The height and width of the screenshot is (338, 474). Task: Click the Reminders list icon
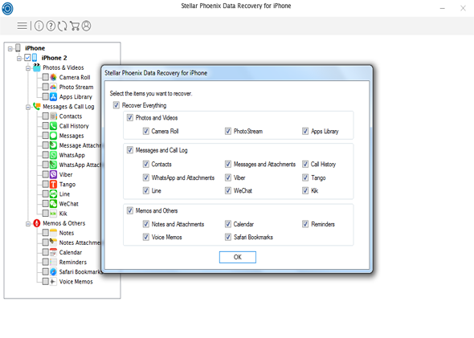tap(53, 262)
